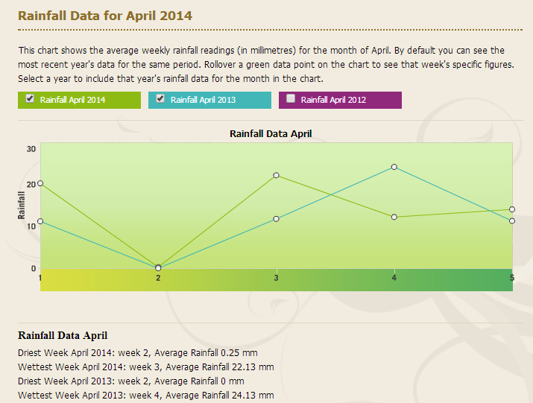533x403 pixels.
Task: Click the teal Rainfall April 2013 legend bar
Action: point(209,101)
